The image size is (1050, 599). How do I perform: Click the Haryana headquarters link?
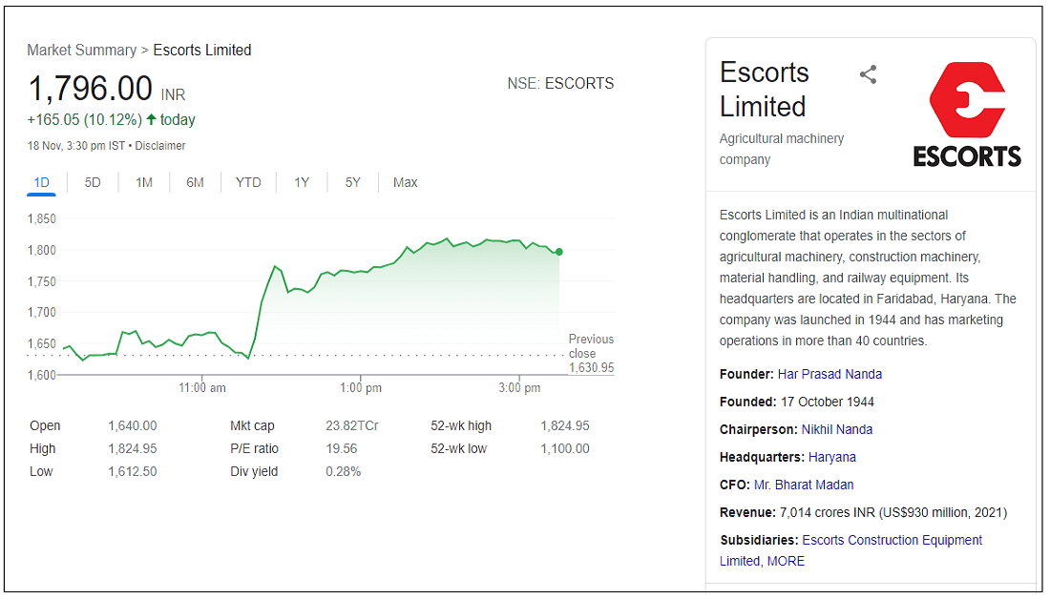[x=831, y=457]
